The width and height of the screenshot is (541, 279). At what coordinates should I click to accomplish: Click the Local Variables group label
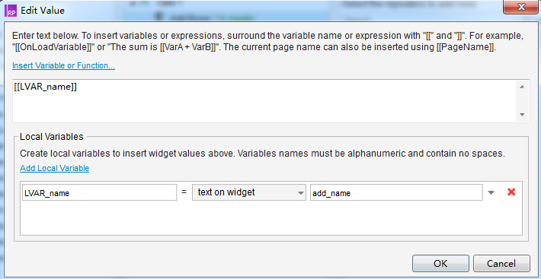pos(52,137)
